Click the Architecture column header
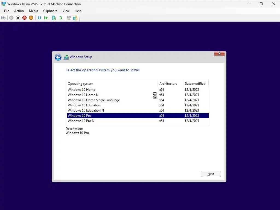Screen dimensions: 280x210 [170, 84]
